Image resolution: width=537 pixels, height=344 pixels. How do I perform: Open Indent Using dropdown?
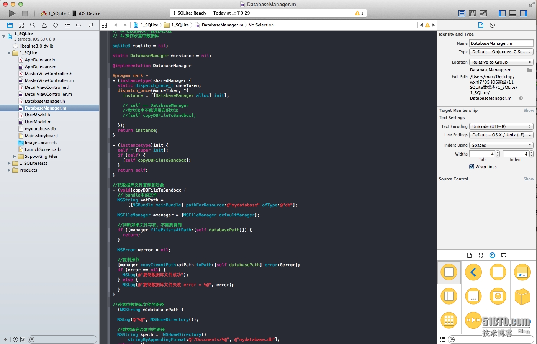[x=501, y=145]
